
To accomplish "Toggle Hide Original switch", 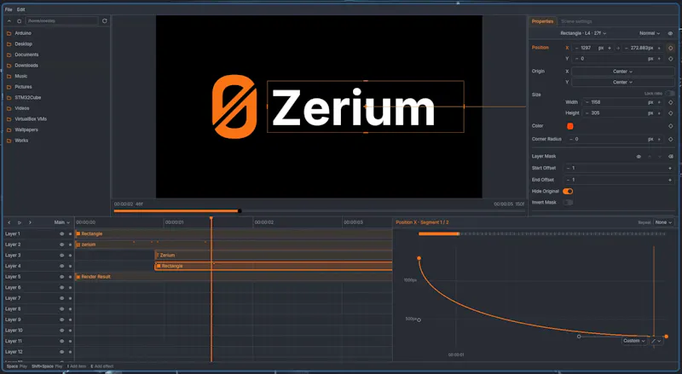I will (568, 192).
